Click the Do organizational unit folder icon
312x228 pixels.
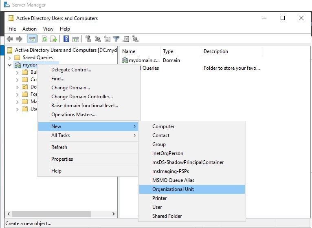25,87
